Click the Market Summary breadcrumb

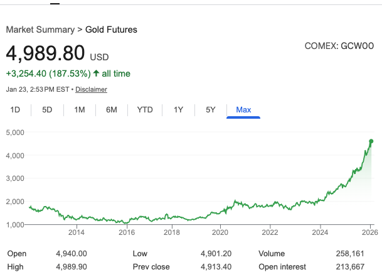click(40, 30)
